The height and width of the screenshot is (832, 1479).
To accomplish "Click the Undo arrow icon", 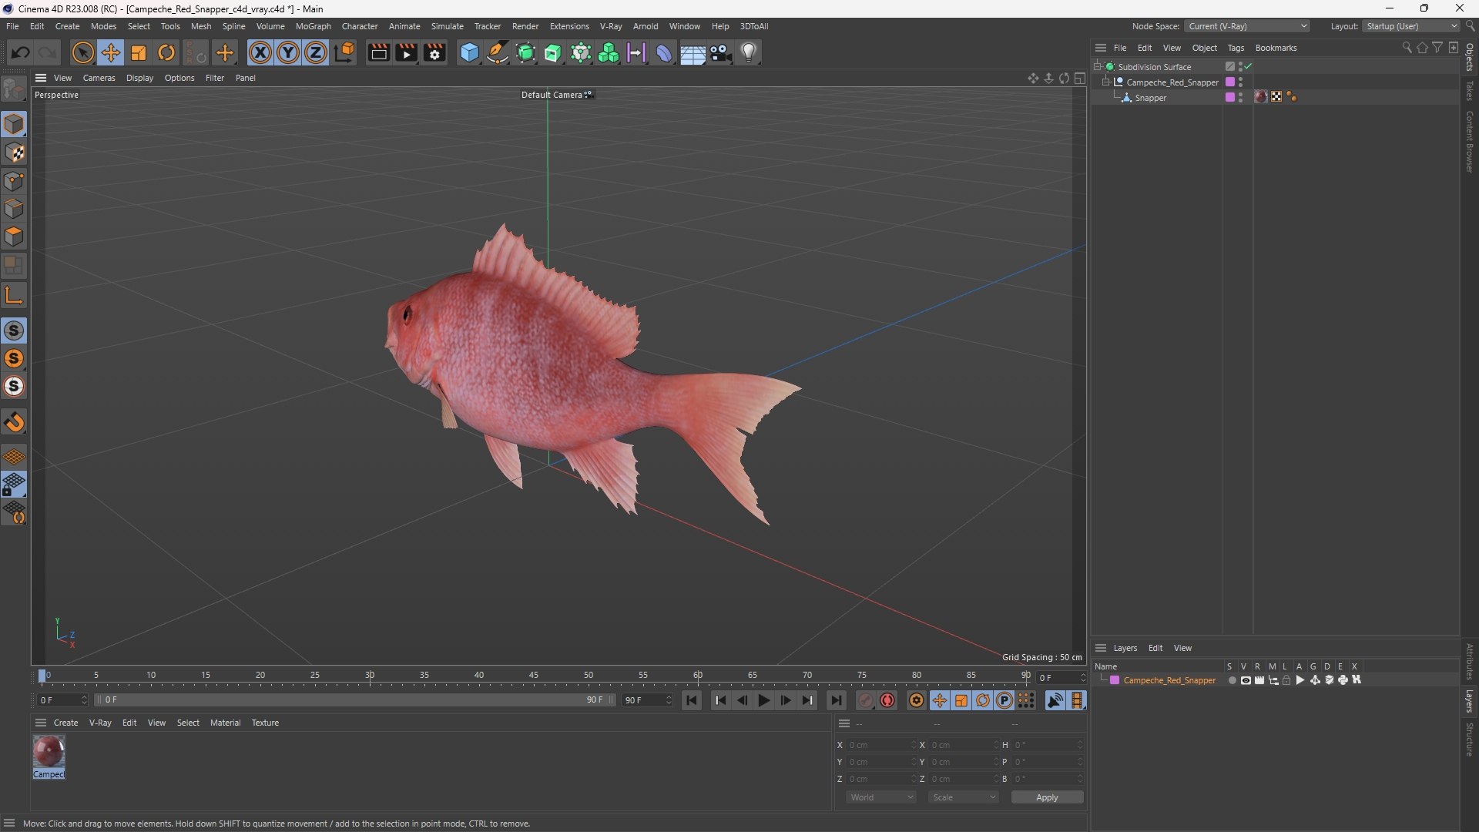I will [x=21, y=52].
